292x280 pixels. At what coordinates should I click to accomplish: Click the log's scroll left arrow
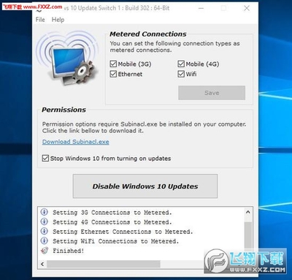[x=42, y=264]
